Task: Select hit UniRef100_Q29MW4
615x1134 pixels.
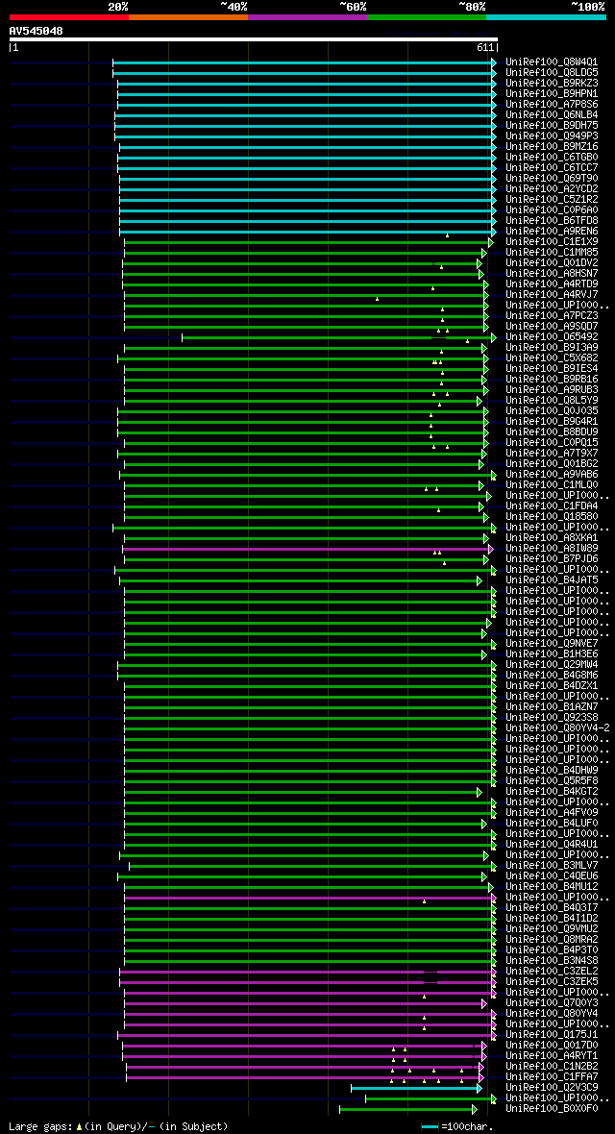Action: pos(552,664)
